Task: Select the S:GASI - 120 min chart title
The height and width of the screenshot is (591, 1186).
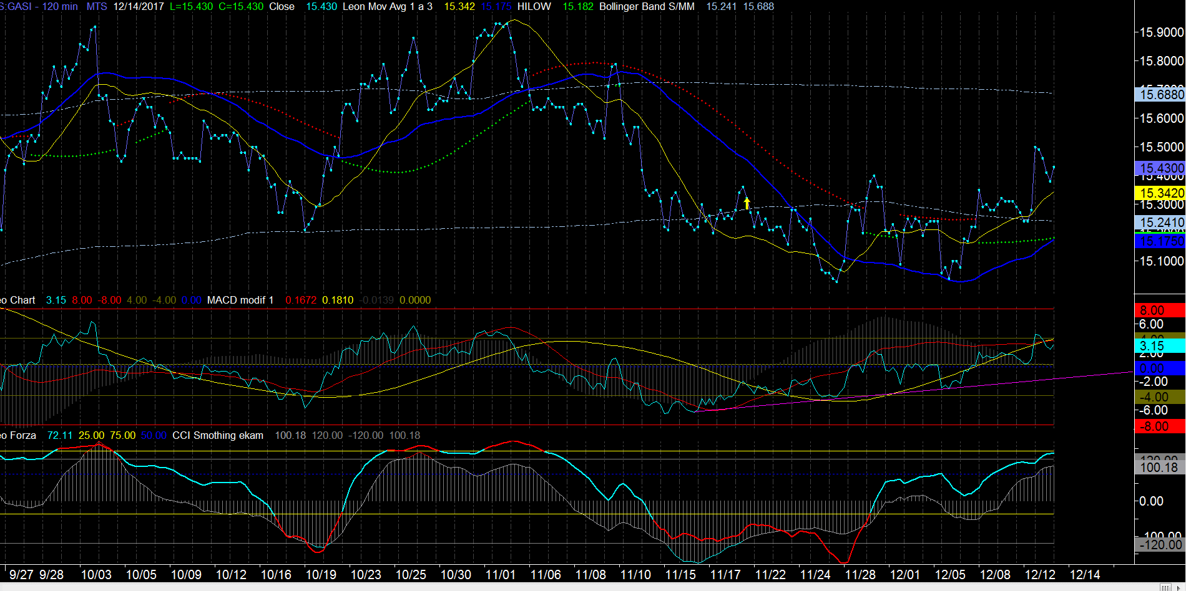Action: pos(39,6)
